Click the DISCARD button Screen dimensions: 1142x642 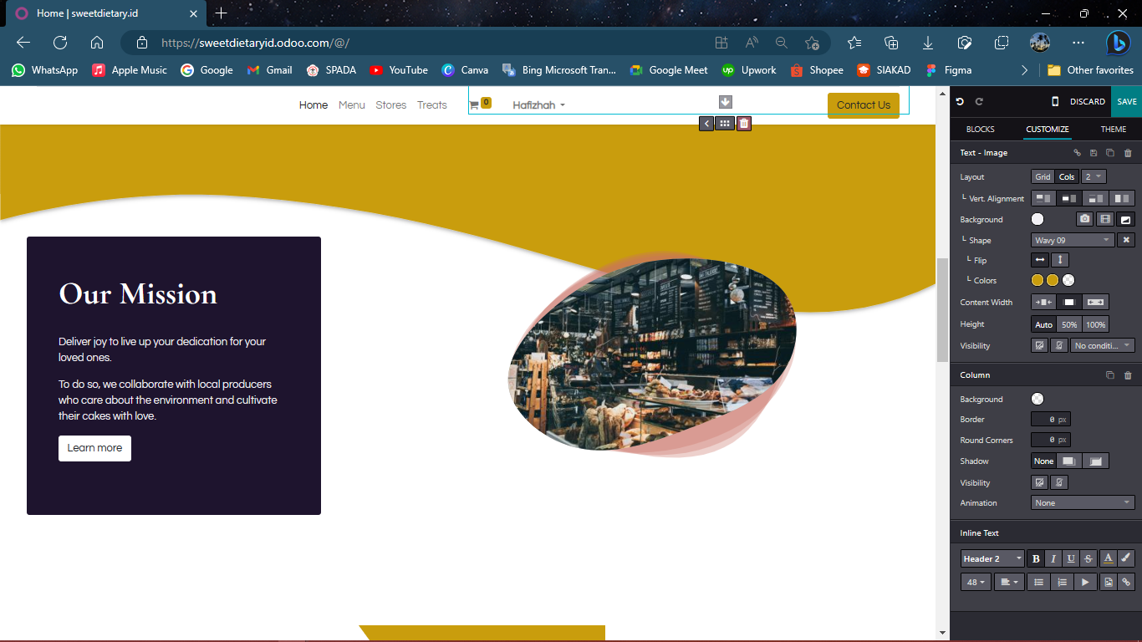[1088, 101]
